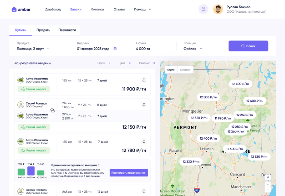Viewport: 285px width, 196px height.
Task: Click bell icon on 11 900 ₽/тн offer
Action: 144,80
